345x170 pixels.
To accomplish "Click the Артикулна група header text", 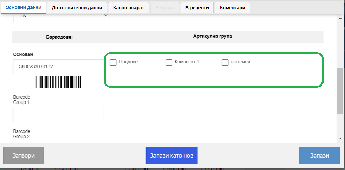I will [x=213, y=36].
